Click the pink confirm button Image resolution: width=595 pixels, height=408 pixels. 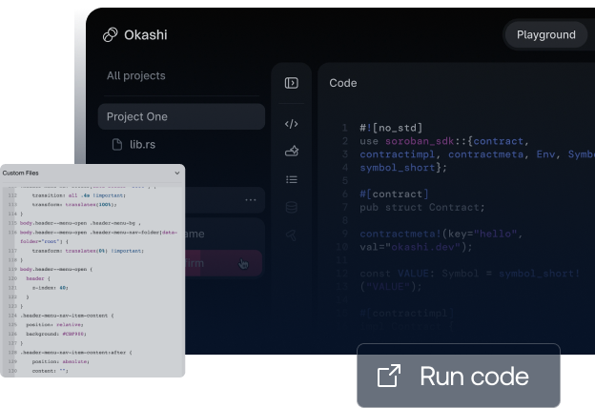[x=224, y=263]
